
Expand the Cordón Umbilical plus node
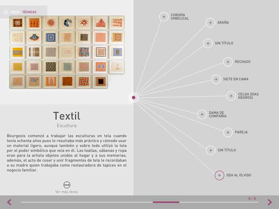tap(164, 17)
